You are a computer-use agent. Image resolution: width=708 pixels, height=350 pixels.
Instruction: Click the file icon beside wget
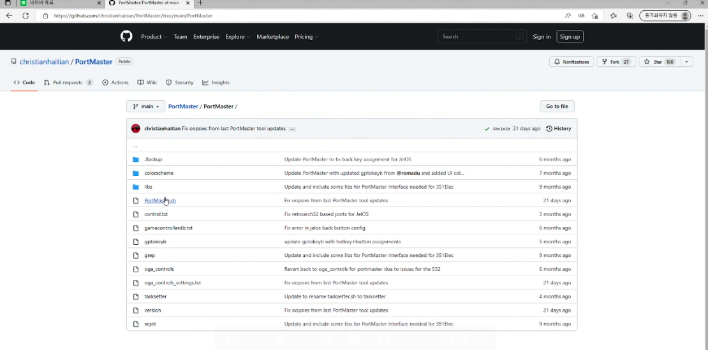click(135, 324)
